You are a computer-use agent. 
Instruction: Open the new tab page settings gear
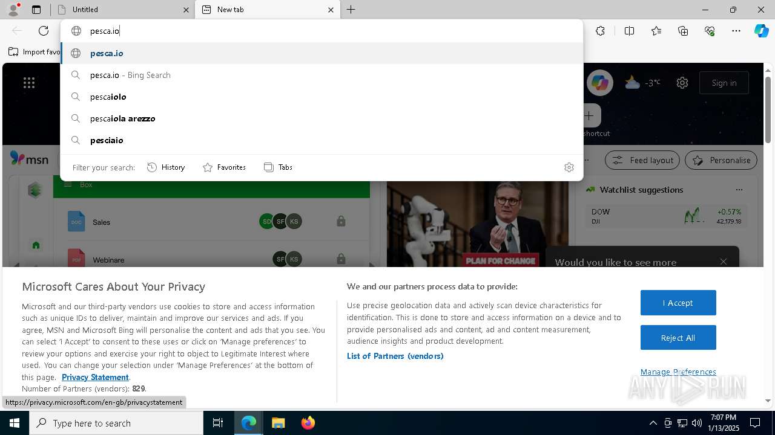click(x=682, y=83)
